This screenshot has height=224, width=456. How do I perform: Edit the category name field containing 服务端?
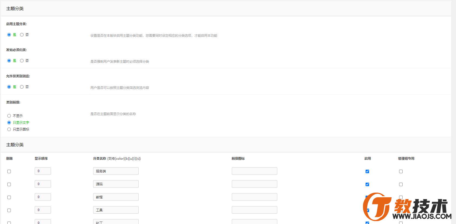pos(116,171)
